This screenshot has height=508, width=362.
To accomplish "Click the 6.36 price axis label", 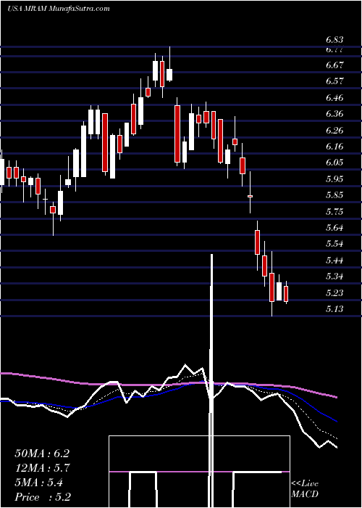I will pyautogui.click(x=334, y=114).
